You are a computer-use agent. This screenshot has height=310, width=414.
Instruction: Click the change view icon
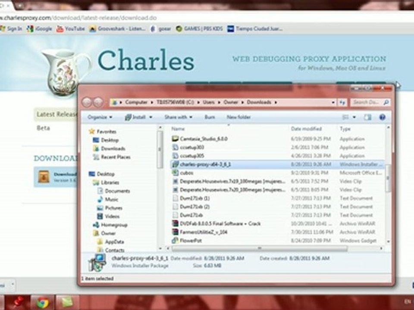click(345, 117)
